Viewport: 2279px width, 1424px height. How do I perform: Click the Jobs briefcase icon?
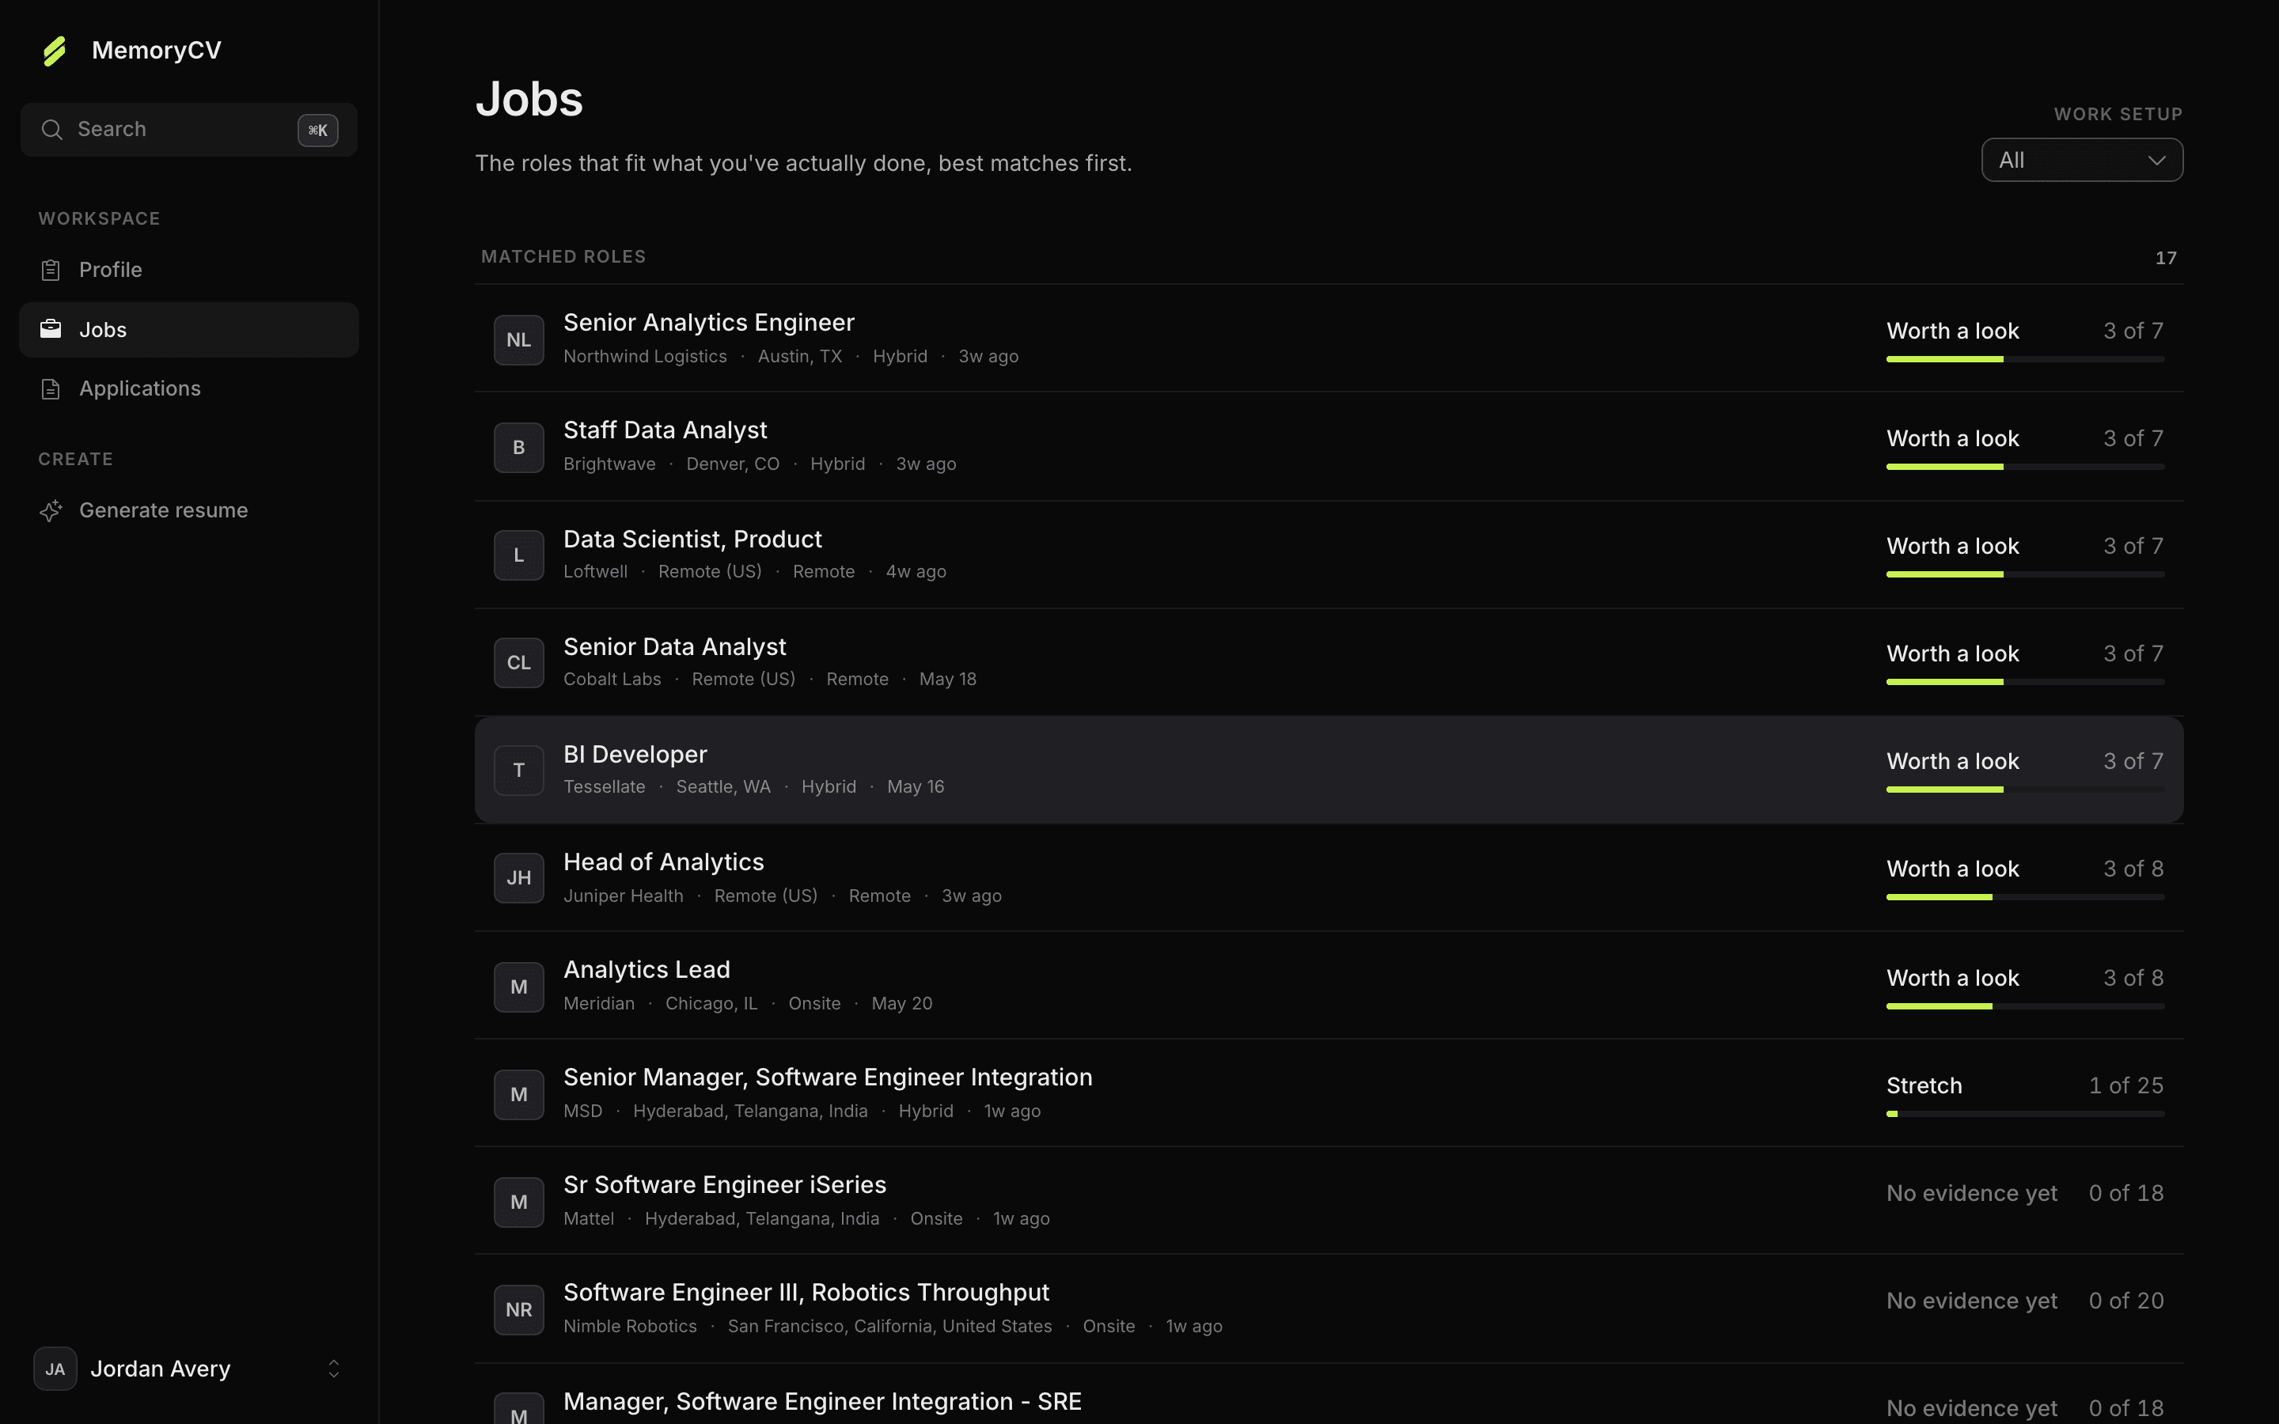pos(51,330)
